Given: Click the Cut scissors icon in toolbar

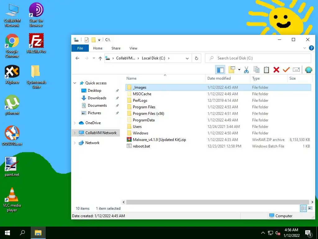Looking at the screenshot, I should click(246, 70).
